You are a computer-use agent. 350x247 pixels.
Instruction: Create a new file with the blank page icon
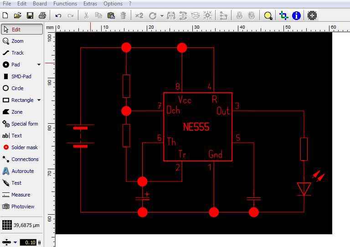(5, 15)
